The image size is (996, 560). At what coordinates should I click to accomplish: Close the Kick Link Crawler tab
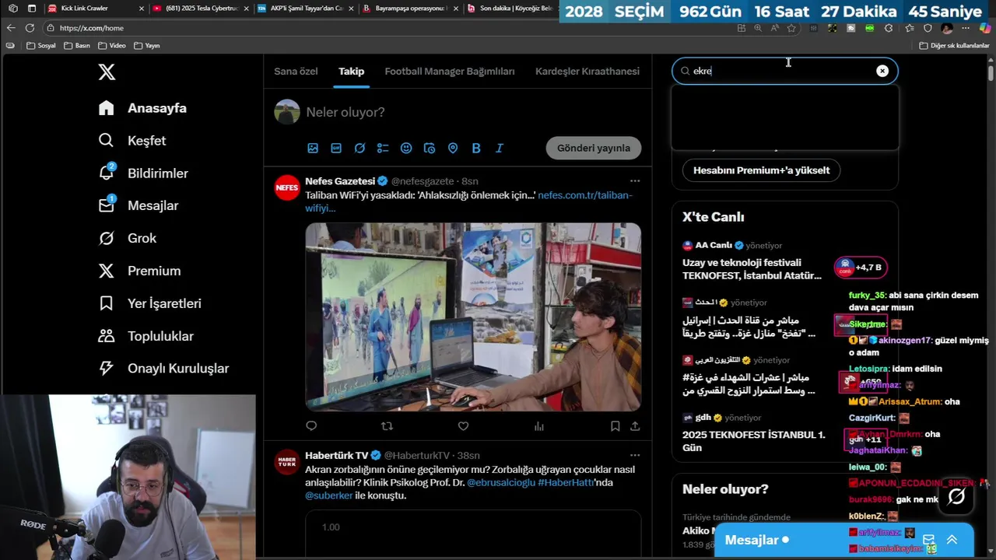click(x=142, y=9)
